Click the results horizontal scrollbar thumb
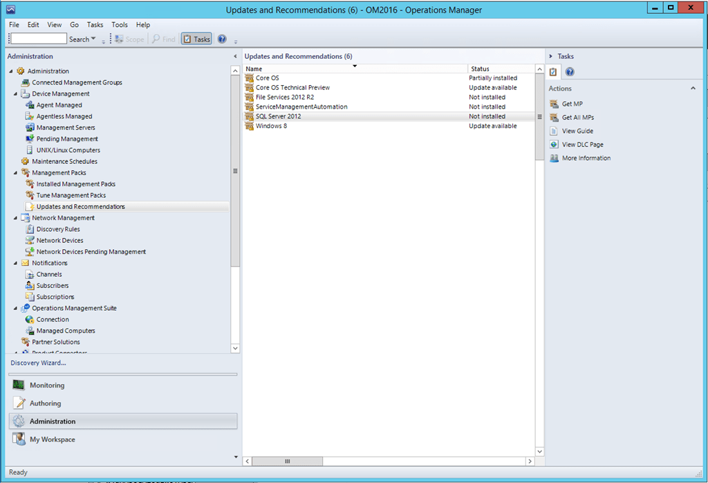Viewport: 708px width, 483px height. pyautogui.click(x=287, y=462)
